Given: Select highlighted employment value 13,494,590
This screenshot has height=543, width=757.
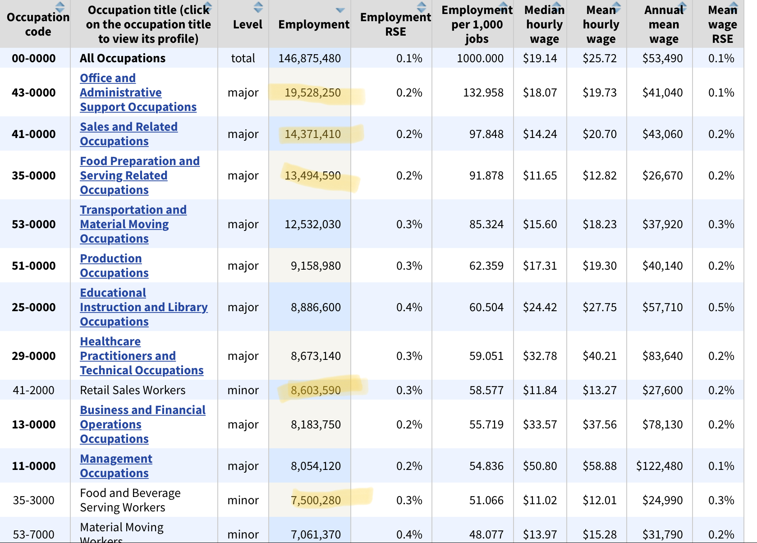Looking at the screenshot, I should point(312,175).
